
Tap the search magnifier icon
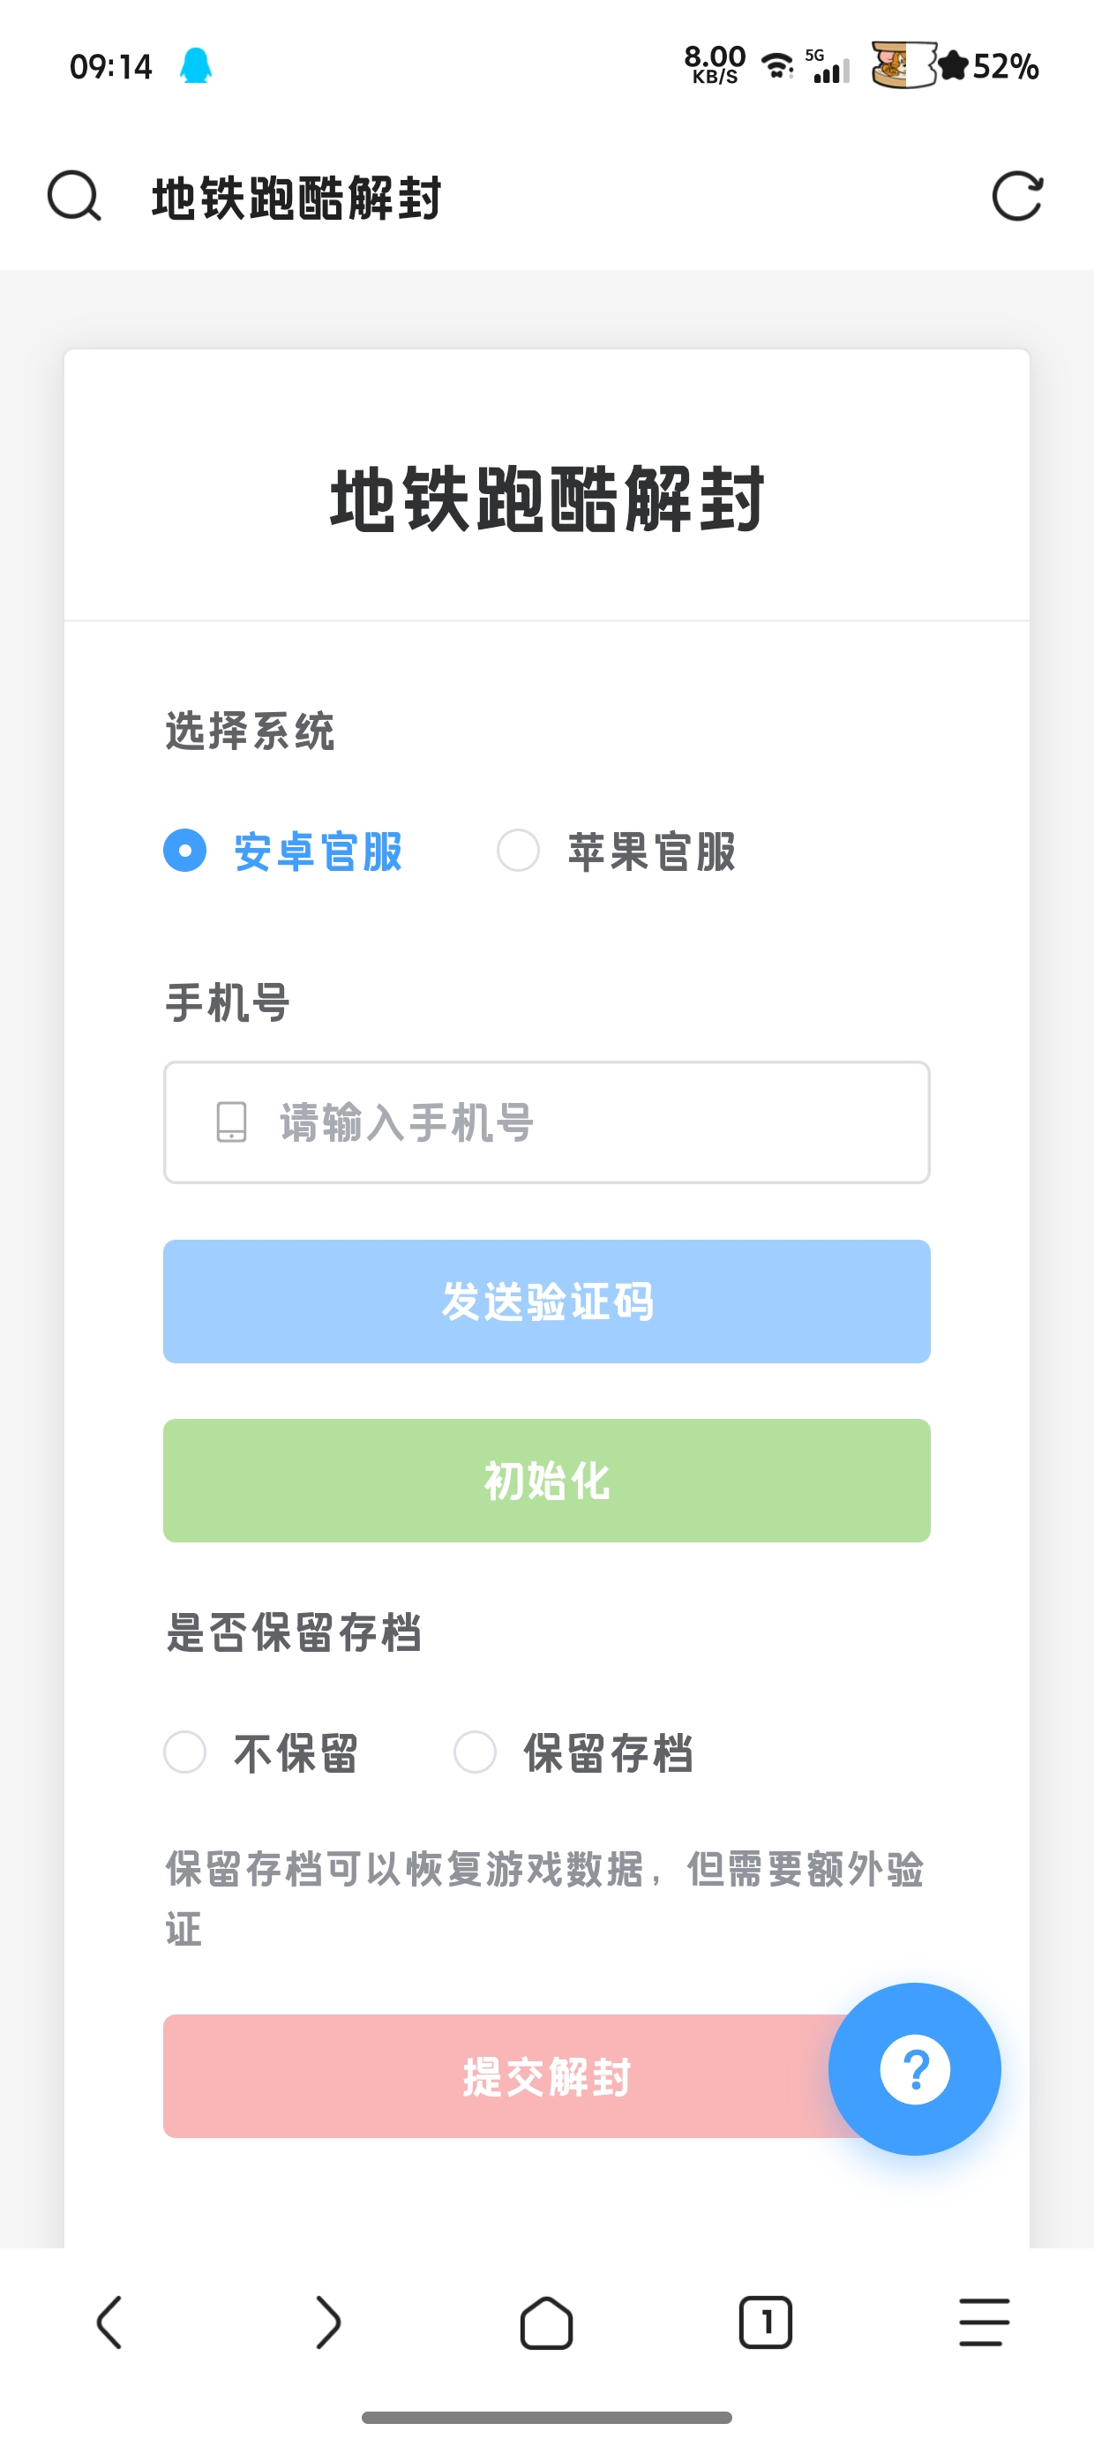pyautogui.click(x=74, y=197)
